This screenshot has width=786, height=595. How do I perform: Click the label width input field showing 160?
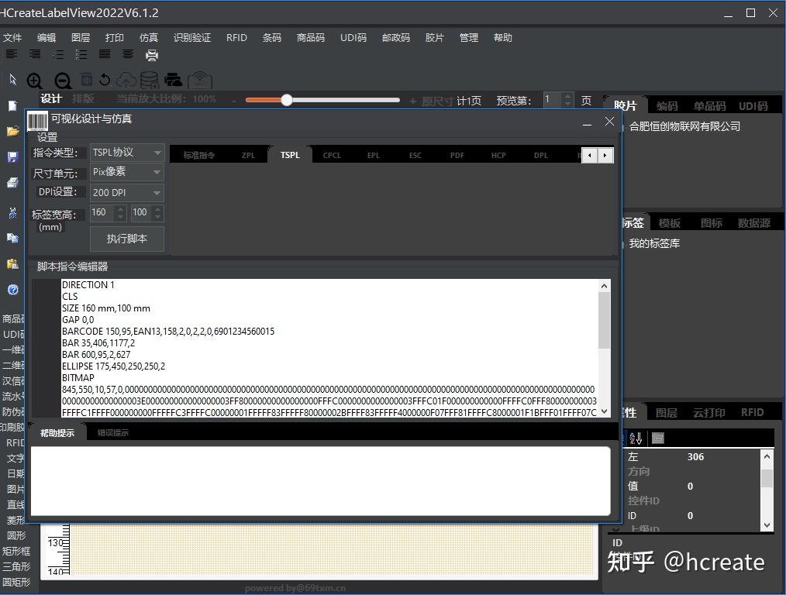[103, 212]
